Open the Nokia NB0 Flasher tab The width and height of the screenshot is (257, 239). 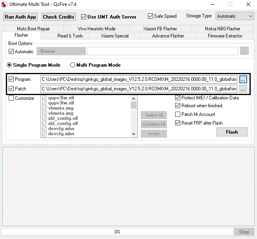(222, 29)
